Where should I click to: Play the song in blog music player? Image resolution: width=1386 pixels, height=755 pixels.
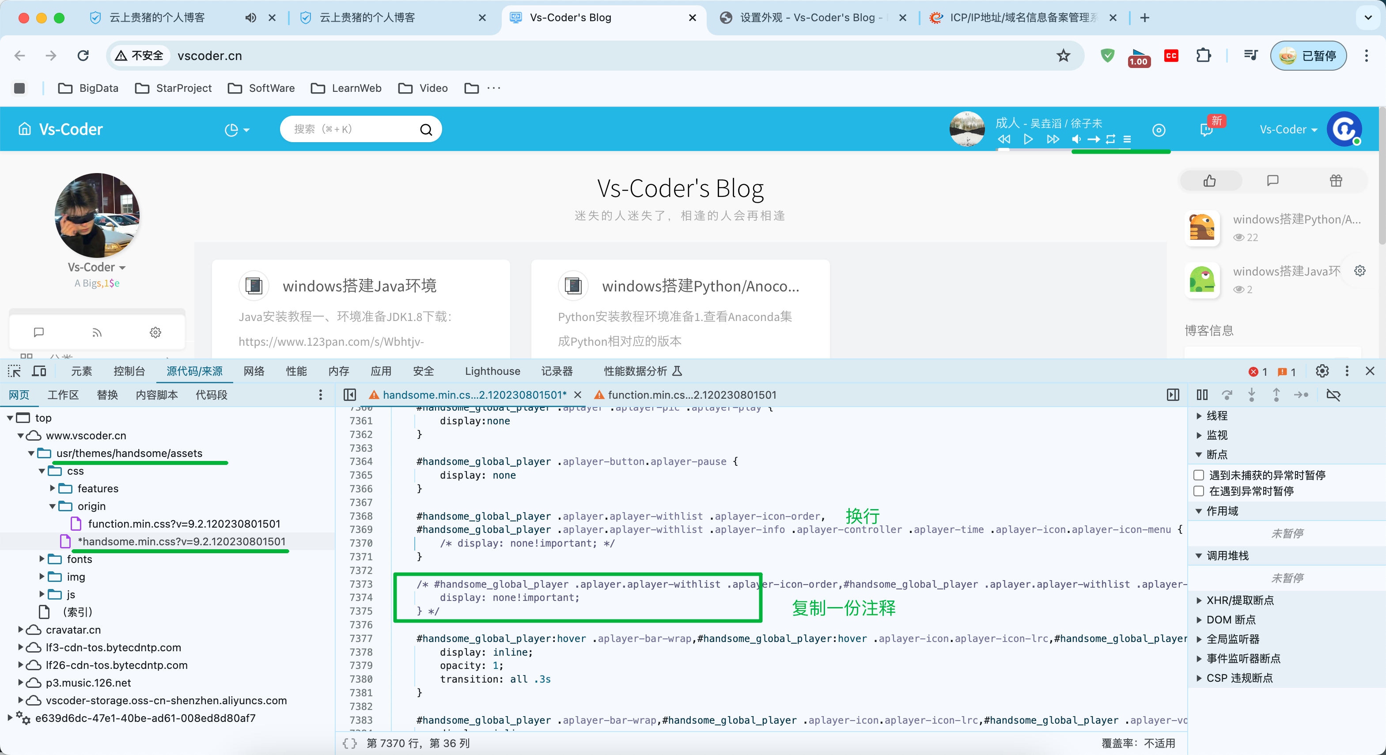pyautogui.click(x=1028, y=139)
